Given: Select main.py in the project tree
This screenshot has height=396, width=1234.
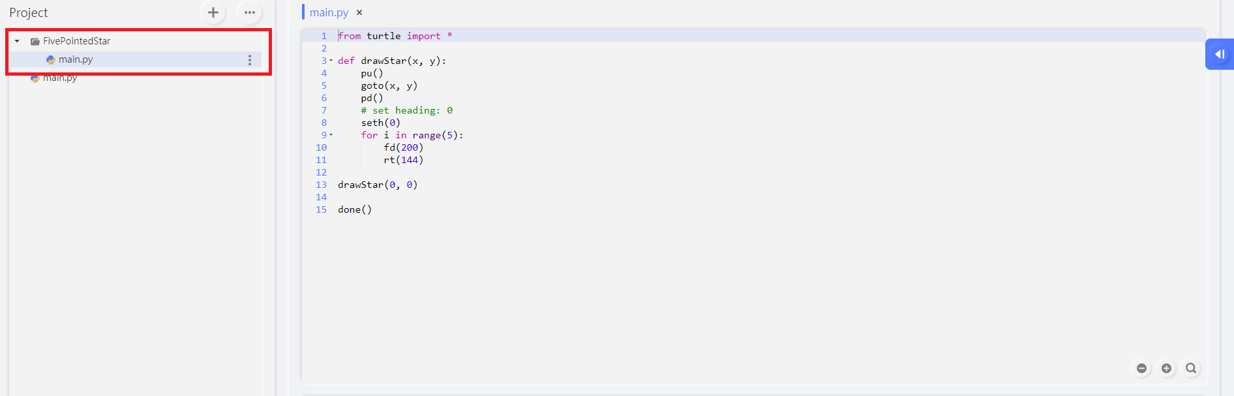Looking at the screenshot, I should coord(76,59).
